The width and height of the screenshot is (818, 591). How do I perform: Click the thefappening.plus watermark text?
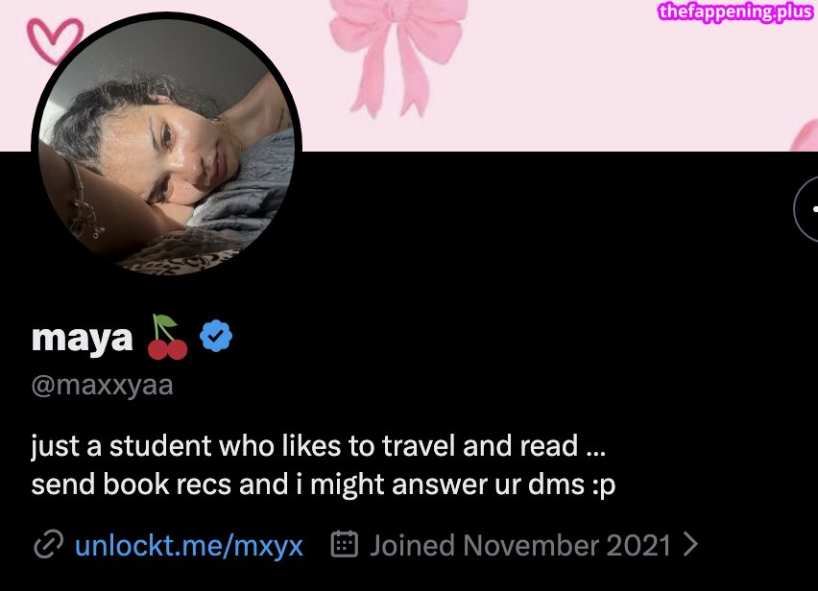(x=735, y=12)
